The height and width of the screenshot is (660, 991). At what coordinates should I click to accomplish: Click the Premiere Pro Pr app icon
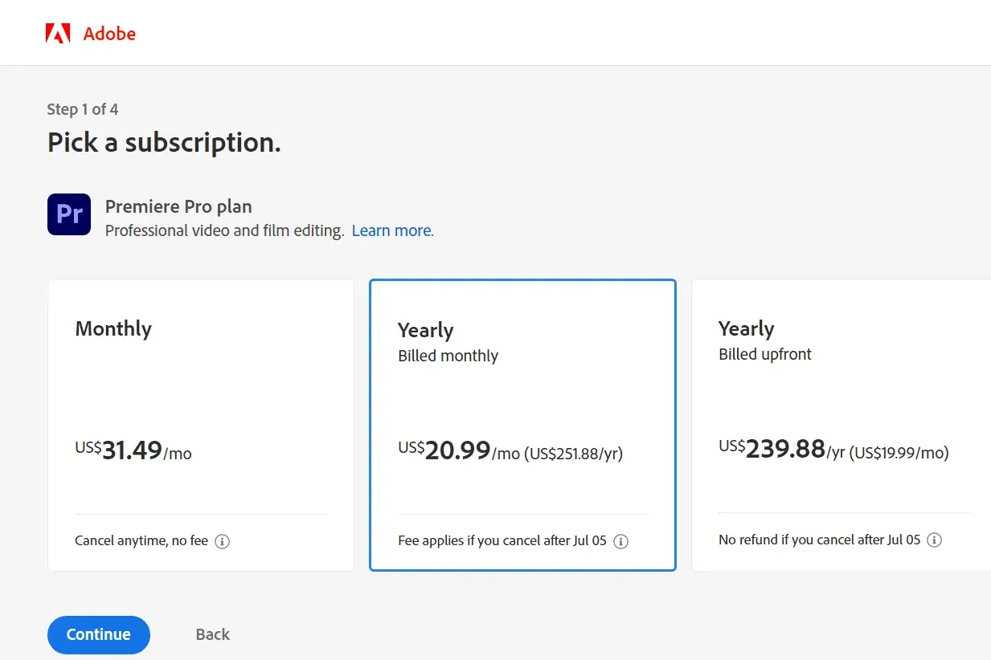click(x=69, y=214)
